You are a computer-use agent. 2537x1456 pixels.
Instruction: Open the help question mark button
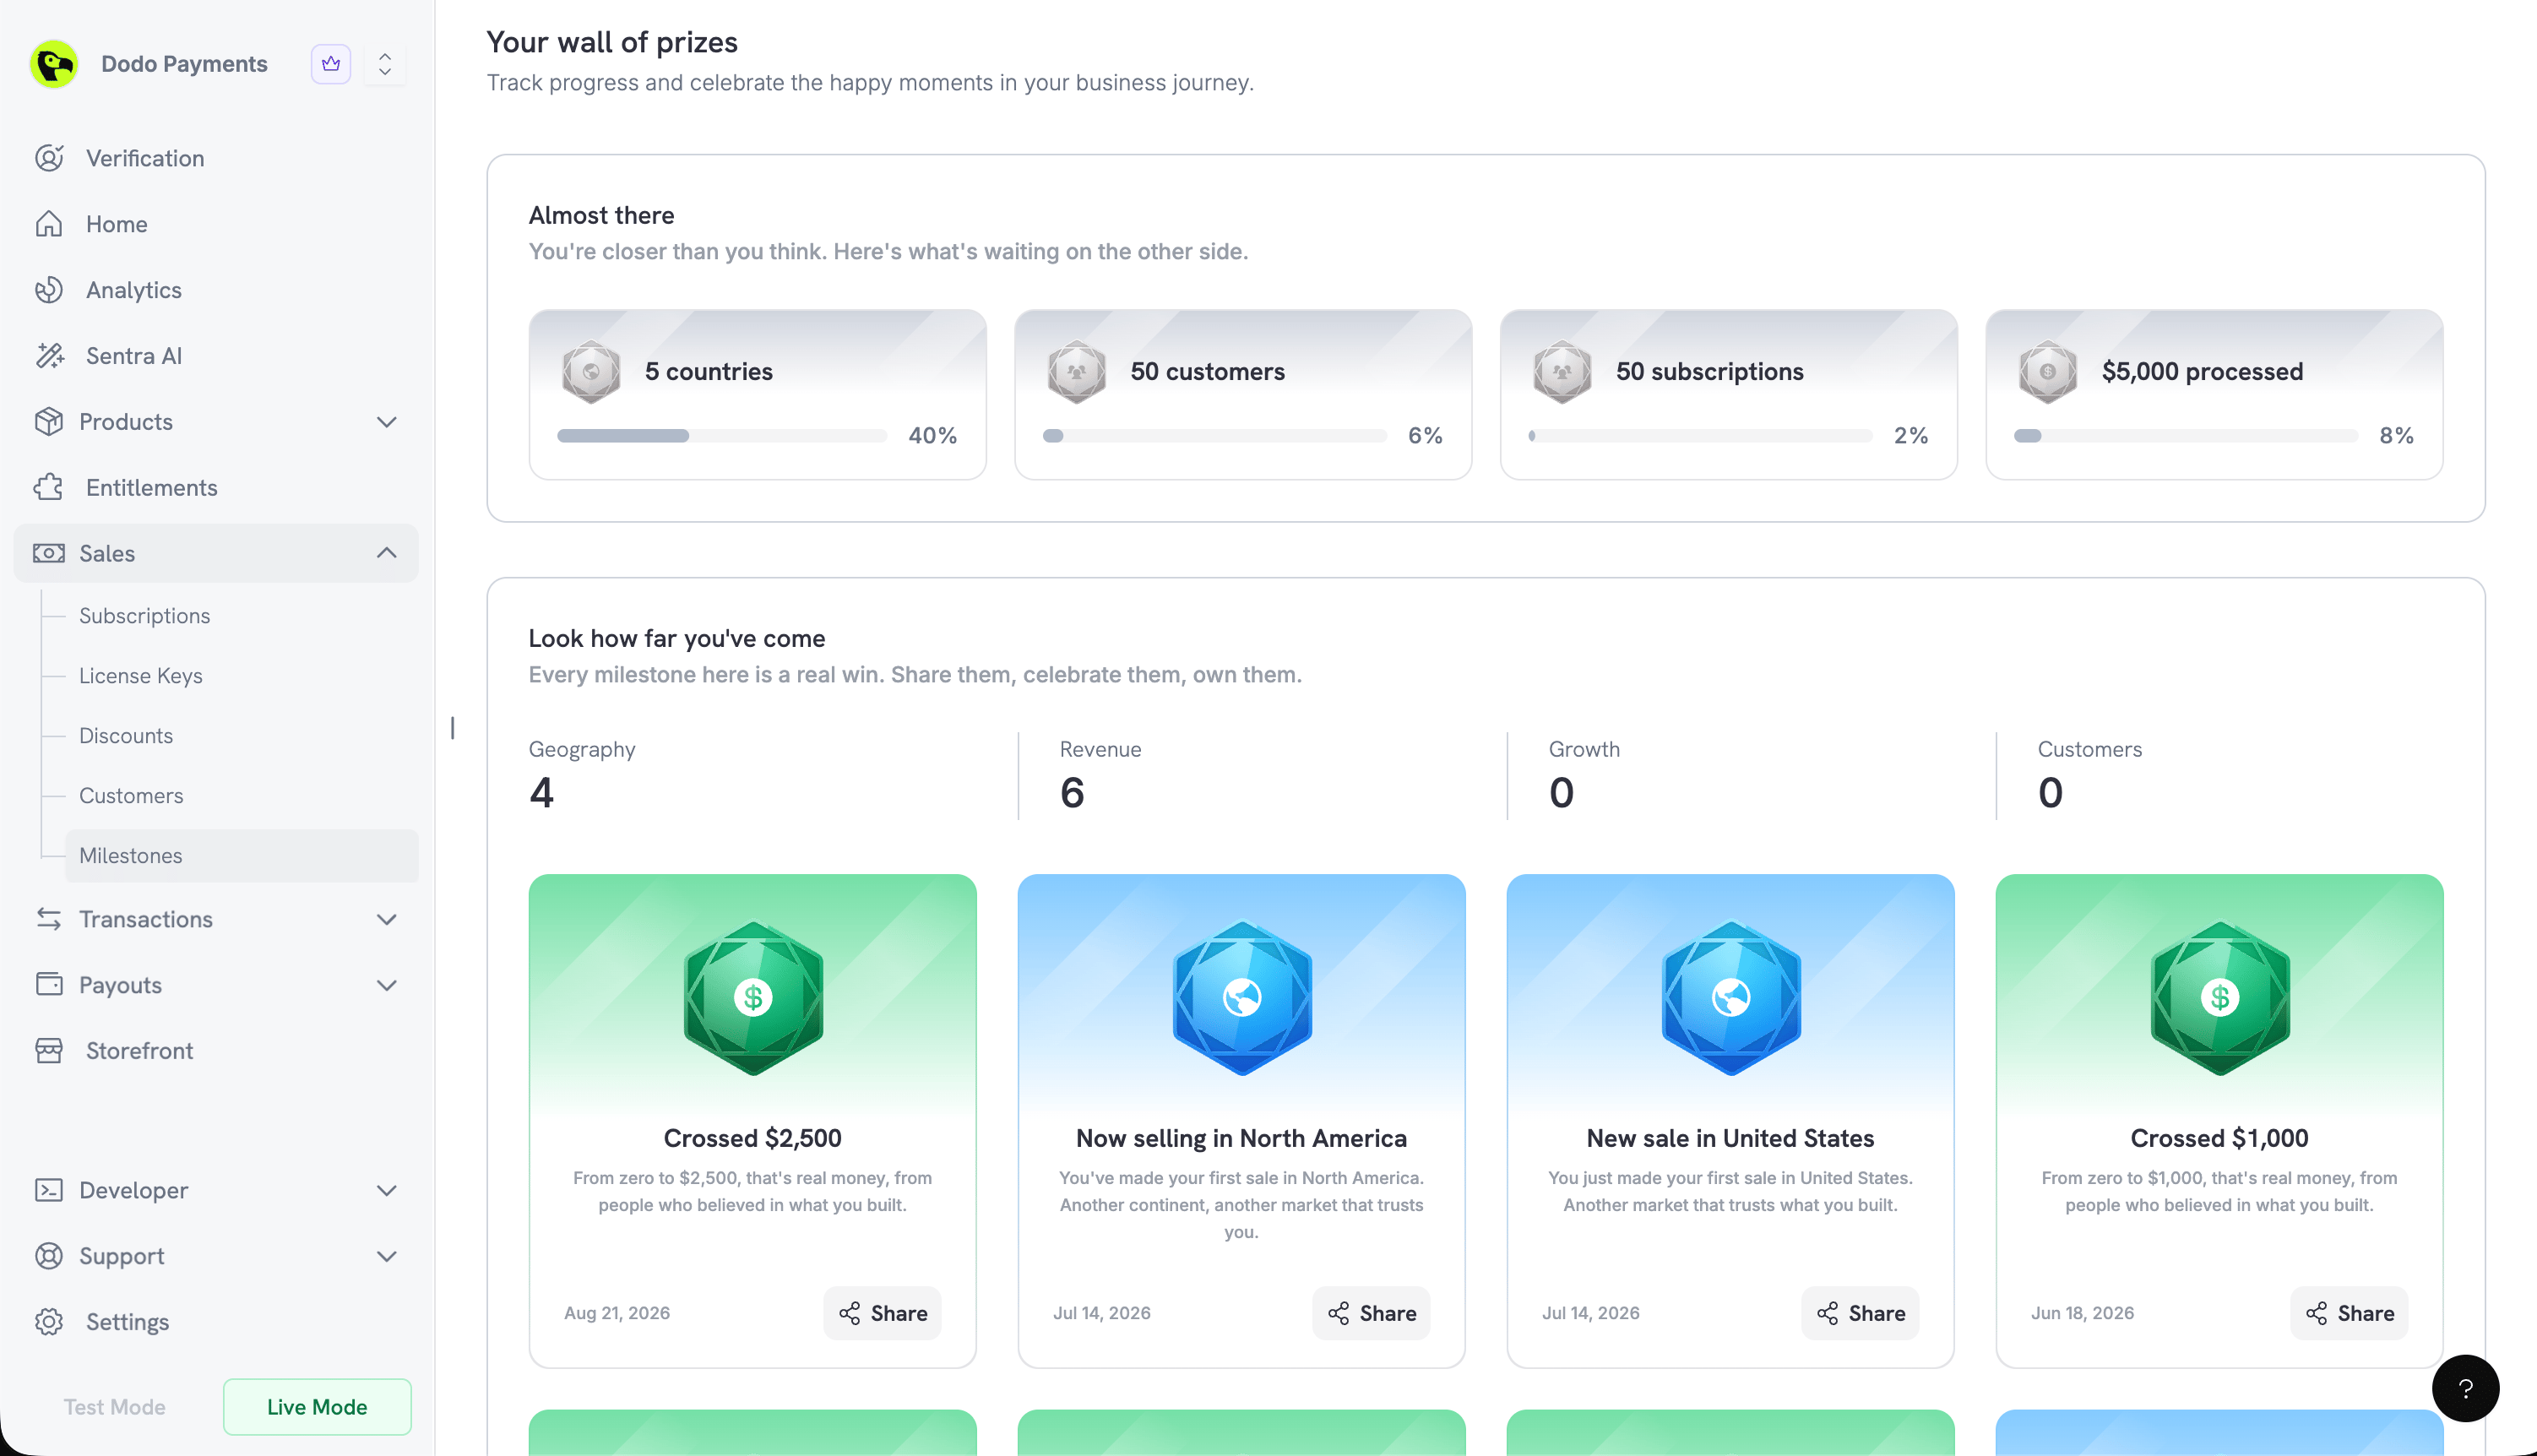click(x=2465, y=1388)
